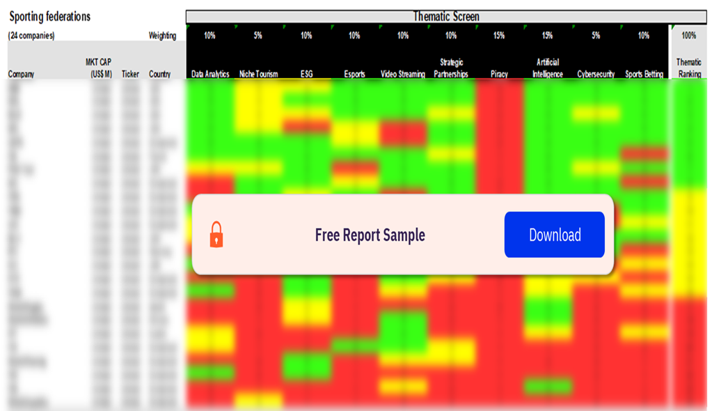Click the Strategic Partnerships column header

[451, 68]
